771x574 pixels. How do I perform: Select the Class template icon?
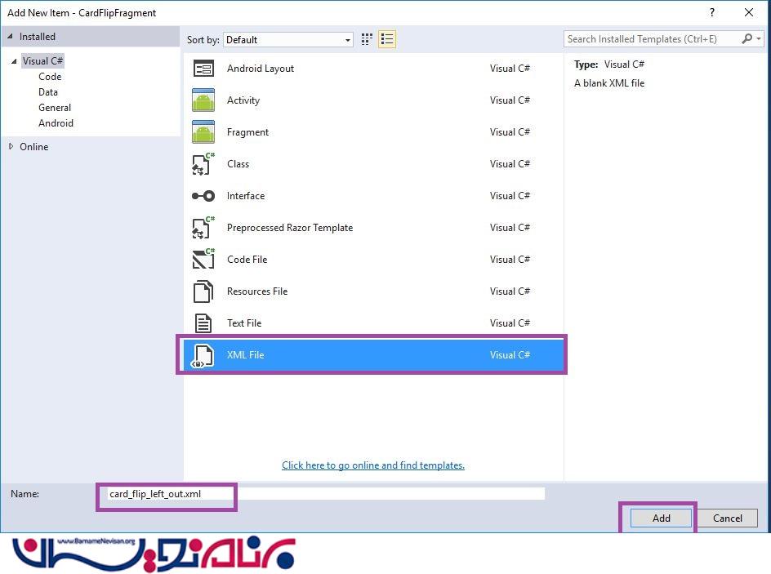pyautogui.click(x=203, y=164)
